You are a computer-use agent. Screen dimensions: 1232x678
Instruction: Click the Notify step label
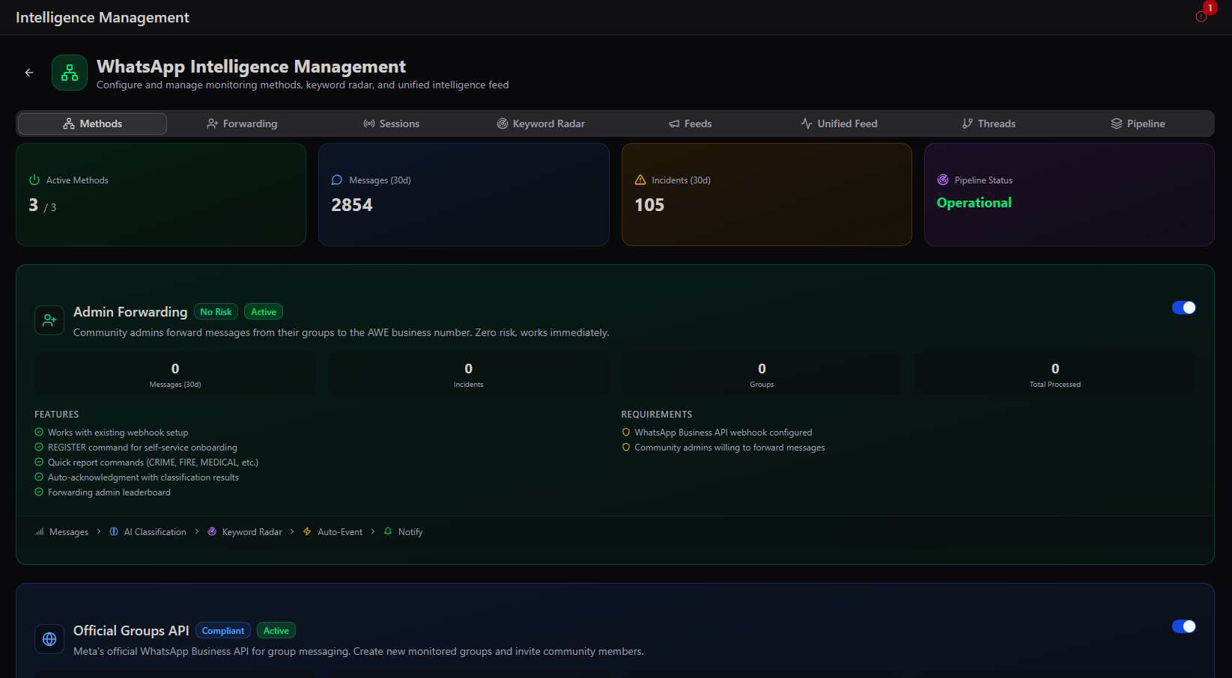pos(410,532)
